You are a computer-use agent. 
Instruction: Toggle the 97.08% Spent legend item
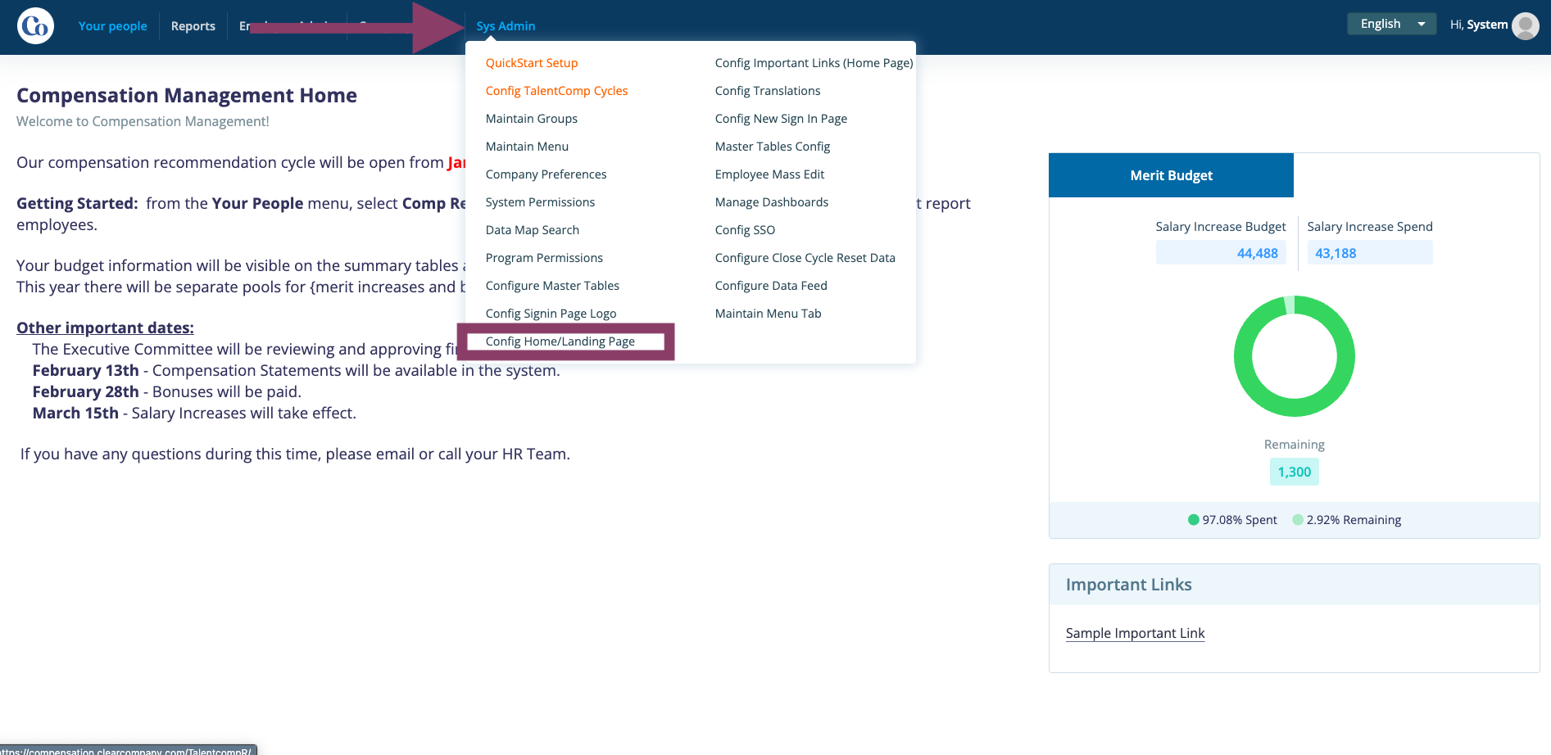(1232, 520)
